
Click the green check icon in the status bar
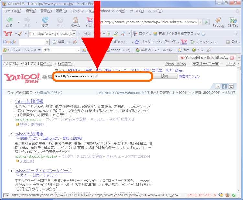click(234, 195)
